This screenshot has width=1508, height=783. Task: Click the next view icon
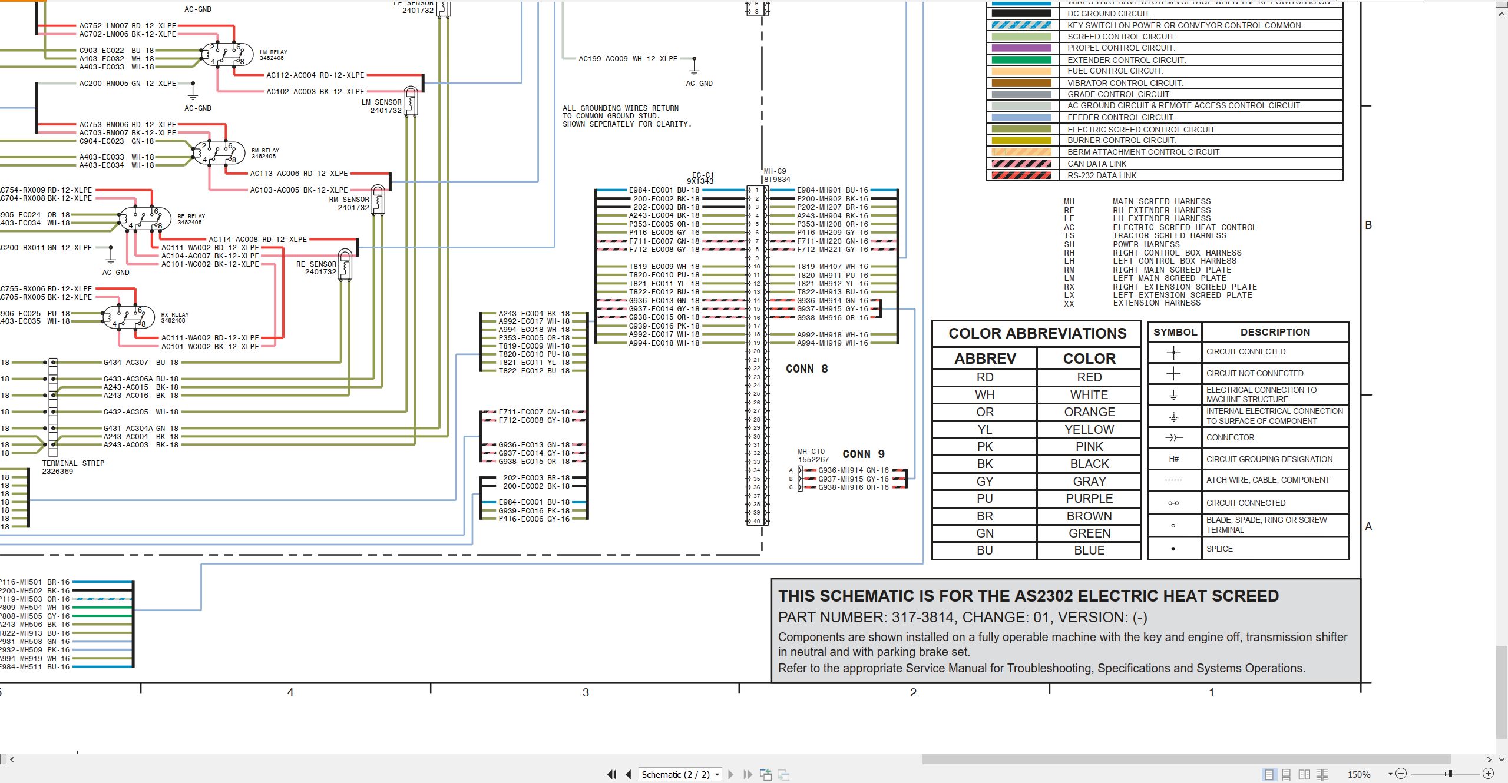pyautogui.click(x=783, y=775)
